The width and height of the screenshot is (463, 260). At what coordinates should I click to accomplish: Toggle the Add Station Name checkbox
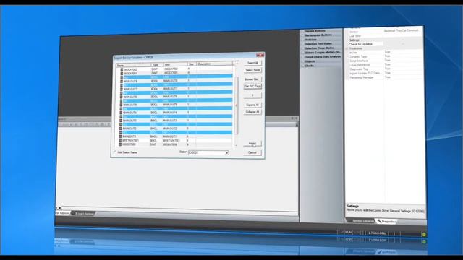point(115,152)
